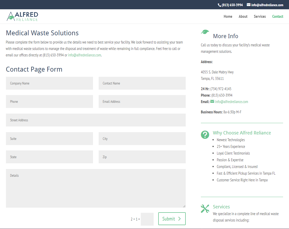The image size is (289, 229).
Task: Open email link in intro paragraph
Action: coord(85,55)
